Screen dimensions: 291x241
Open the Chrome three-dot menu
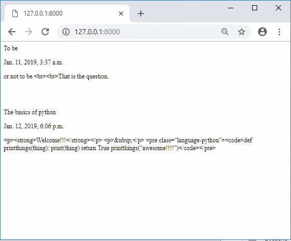click(279, 32)
